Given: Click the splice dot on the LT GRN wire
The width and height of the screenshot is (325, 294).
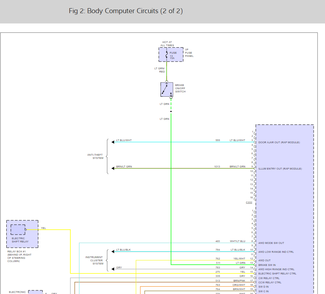Looking at the screenshot, I should click(171, 111).
